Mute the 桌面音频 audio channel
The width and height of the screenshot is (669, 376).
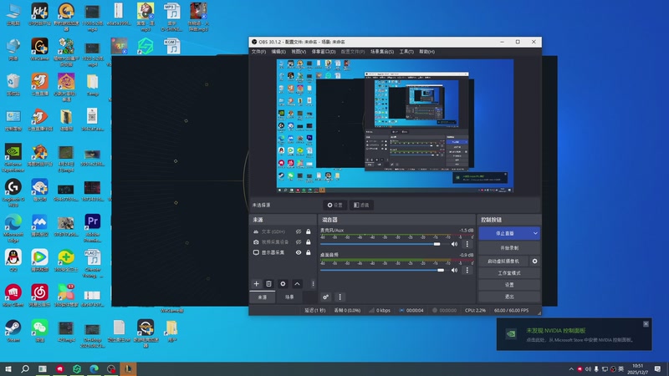point(454,270)
